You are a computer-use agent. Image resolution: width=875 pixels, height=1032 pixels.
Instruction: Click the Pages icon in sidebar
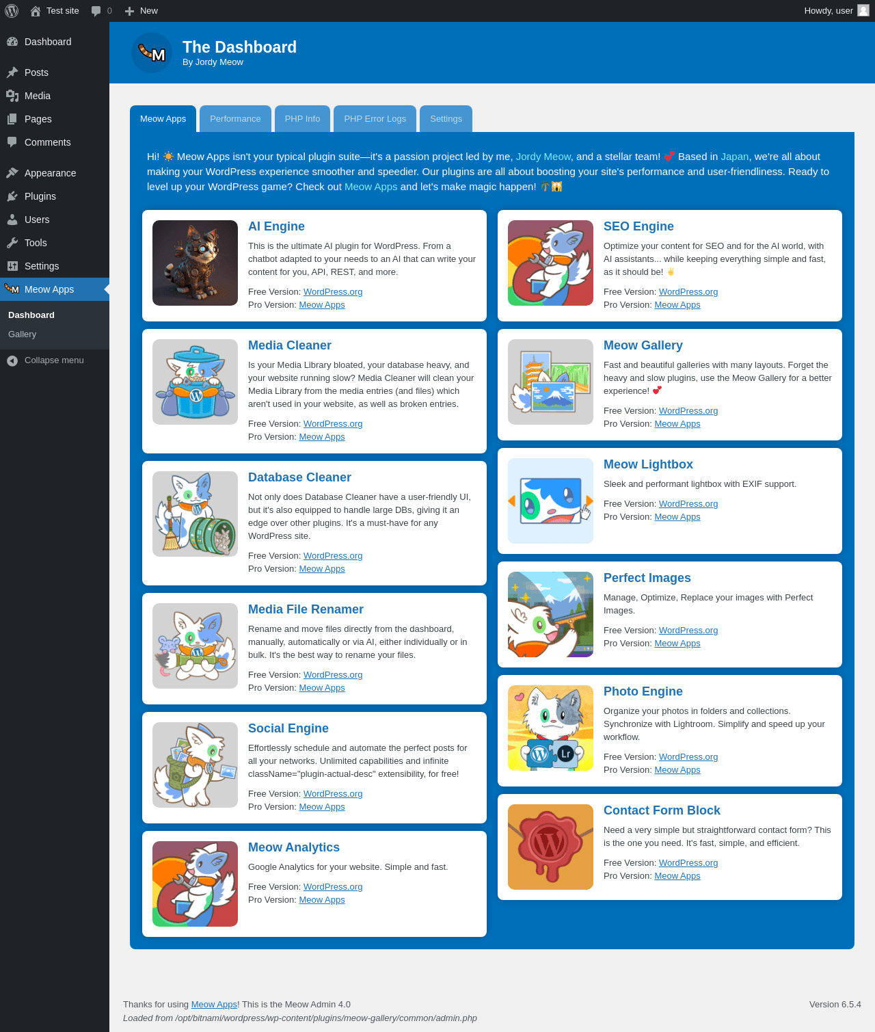12,119
